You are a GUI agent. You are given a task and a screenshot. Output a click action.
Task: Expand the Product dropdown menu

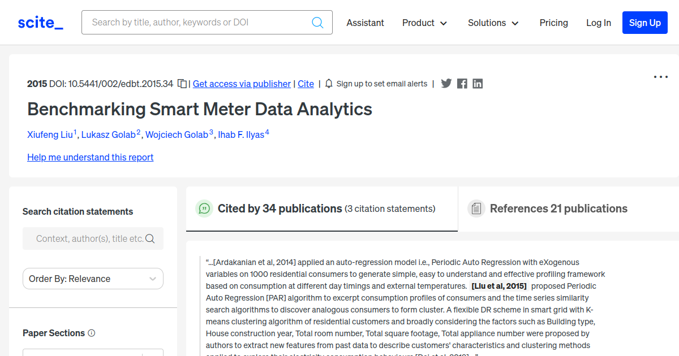pyautogui.click(x=424, y=23)
